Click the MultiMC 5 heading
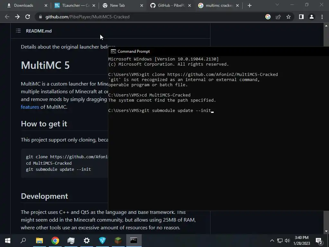The width and height of the screenshot is (329, 247). point(45,65)
